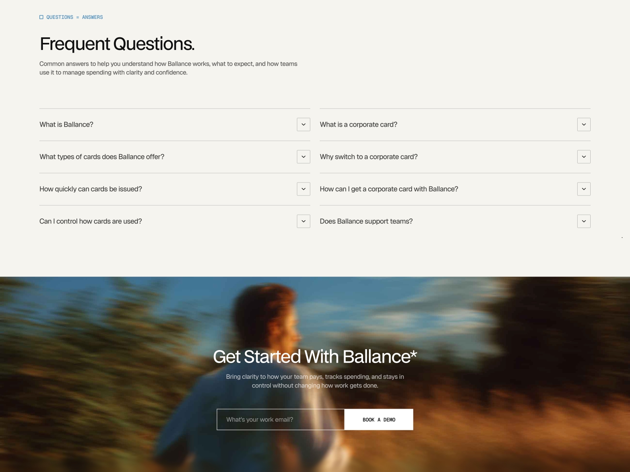
Task: Click the "How quickly can cards be issued?" row
Action: [x=90, y=189]
